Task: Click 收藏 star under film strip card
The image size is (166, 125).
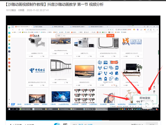Action: tap(54, 82)
